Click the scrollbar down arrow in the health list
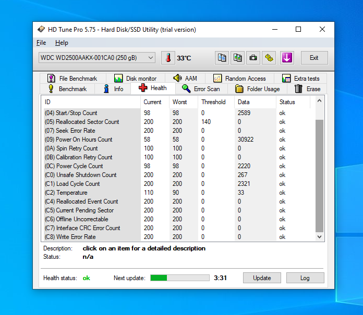 [320, 237]
